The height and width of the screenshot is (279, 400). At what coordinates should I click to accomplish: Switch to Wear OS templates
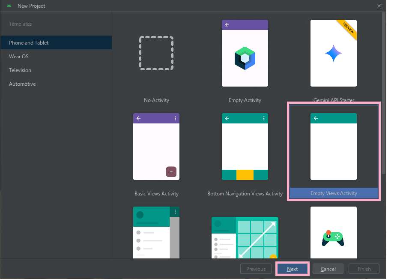[x=56, y=57]
